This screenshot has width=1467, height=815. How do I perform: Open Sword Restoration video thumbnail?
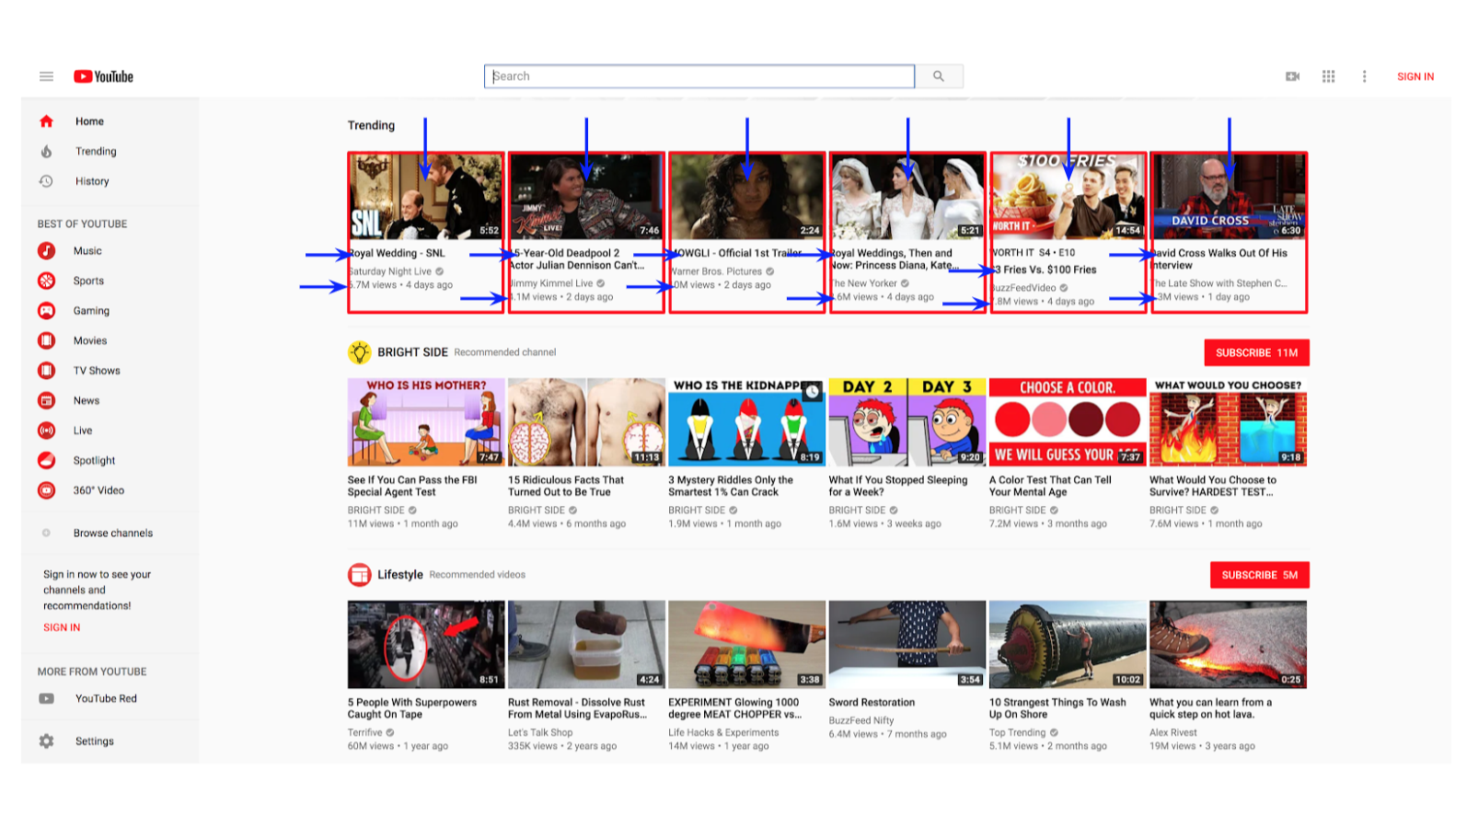click(x=907, y=644)
